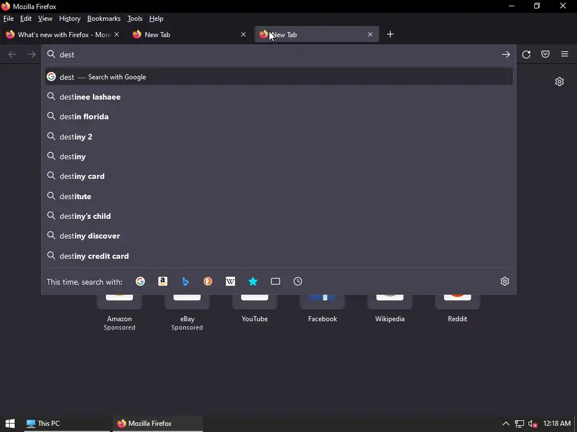The width and height of the screenshot is (577, 432).
Task: Open the History menu
Action: point(70,19)
